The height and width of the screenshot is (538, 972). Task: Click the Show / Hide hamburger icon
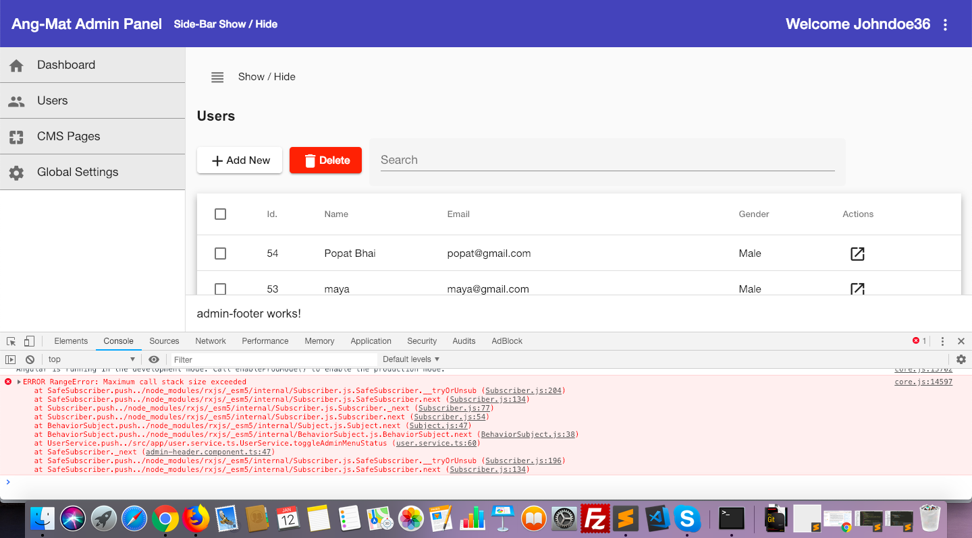tap(217, 77)
